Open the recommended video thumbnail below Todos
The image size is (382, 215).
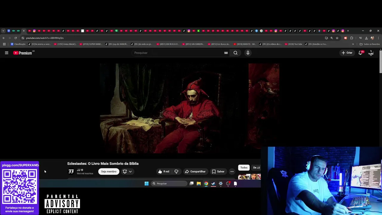[x=249, y=176]
